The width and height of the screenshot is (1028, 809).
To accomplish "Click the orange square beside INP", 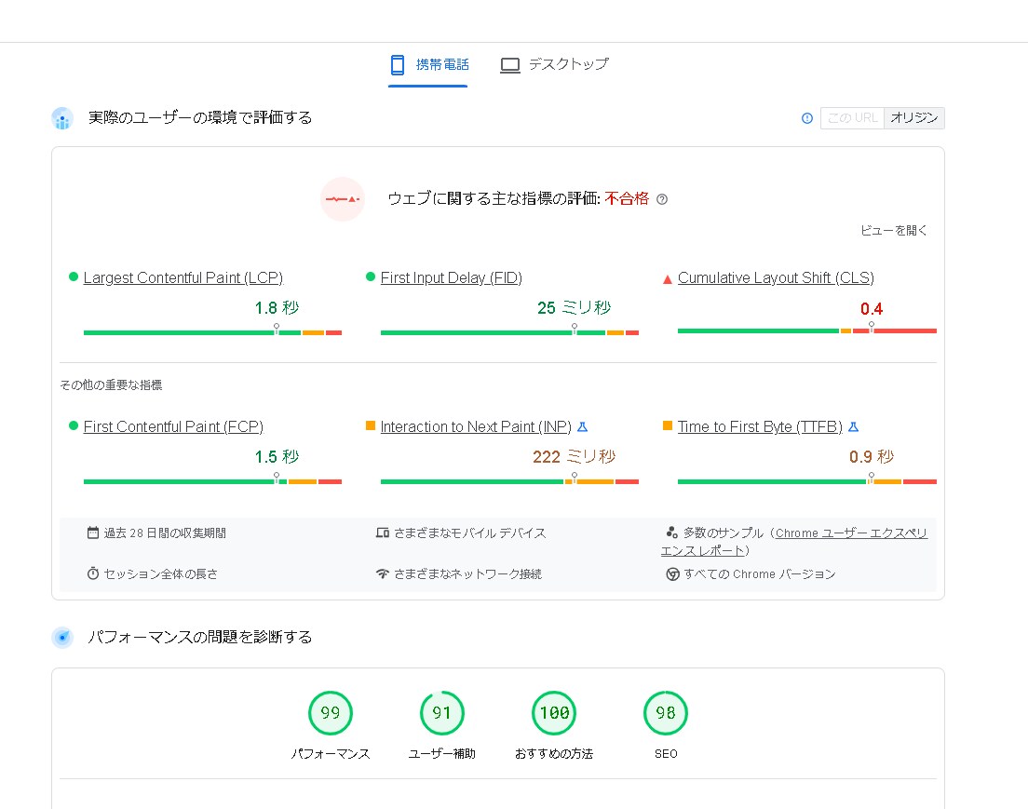I will (x=371, y=426).
